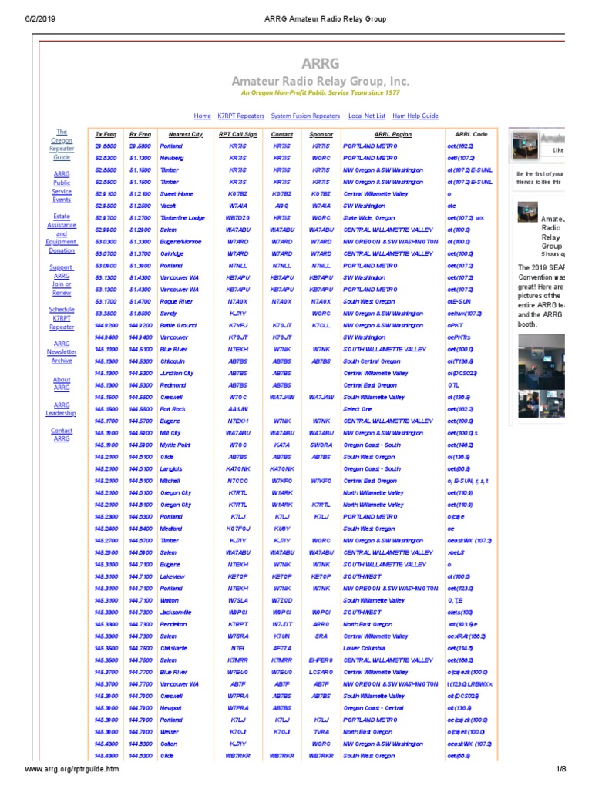Select the Langlois city cell

click(170, 469)
